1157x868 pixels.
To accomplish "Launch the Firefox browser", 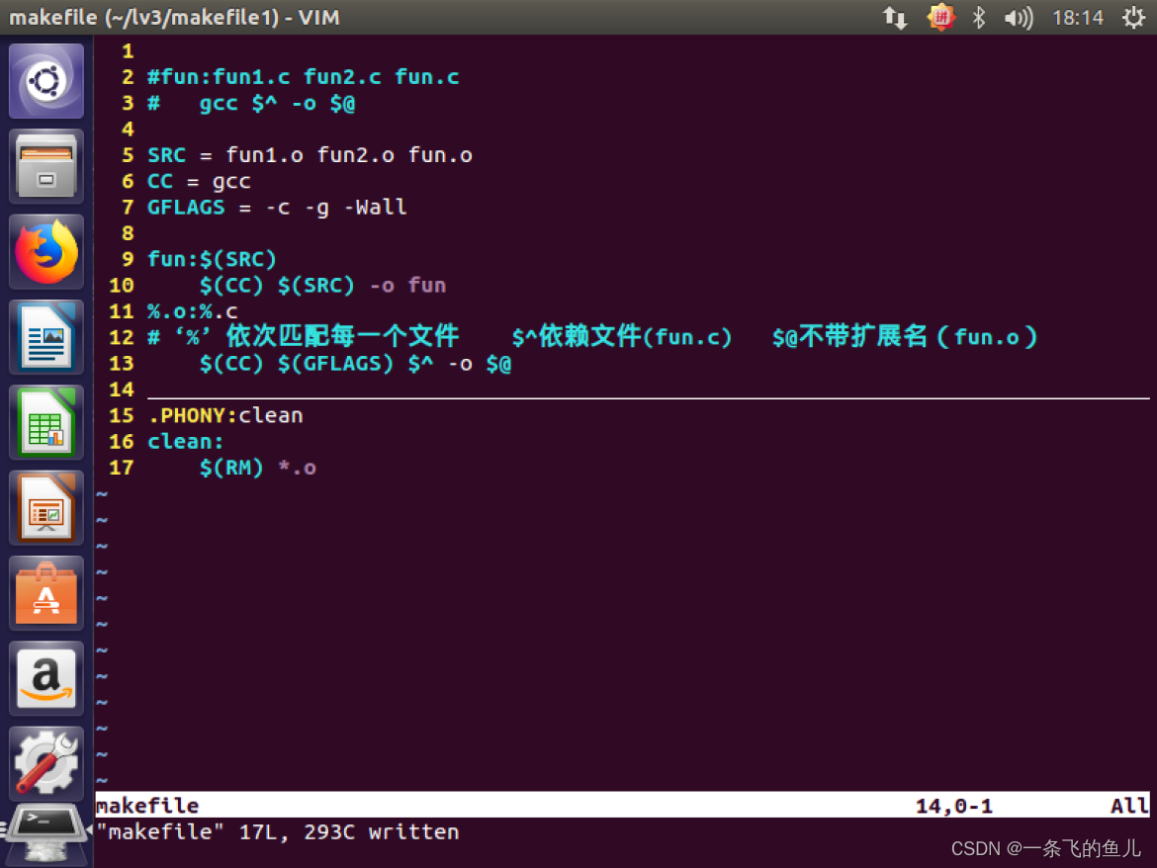I will pos(45,250).
